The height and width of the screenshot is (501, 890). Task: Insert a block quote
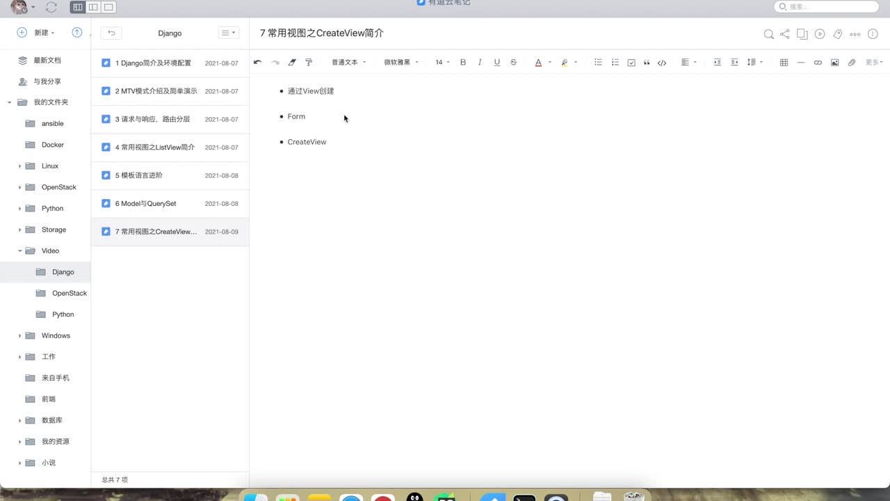tap(647, 63)
